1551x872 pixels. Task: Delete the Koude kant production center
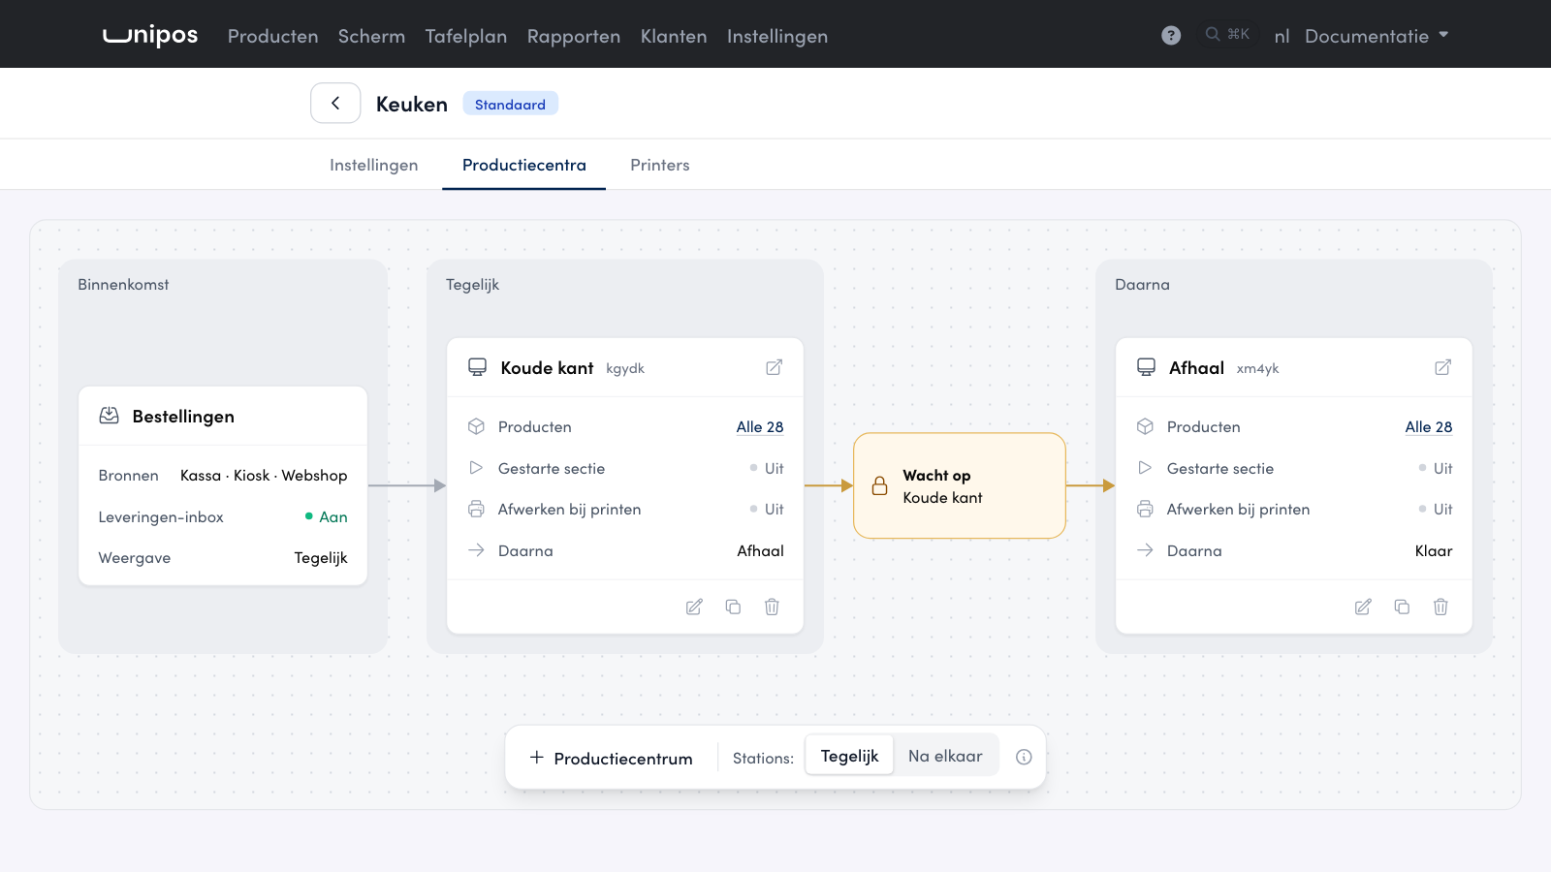(772, 607)
